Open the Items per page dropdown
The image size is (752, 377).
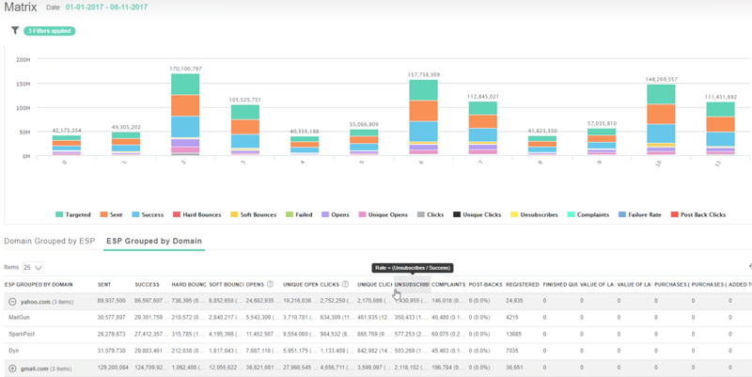pos(33,267)
